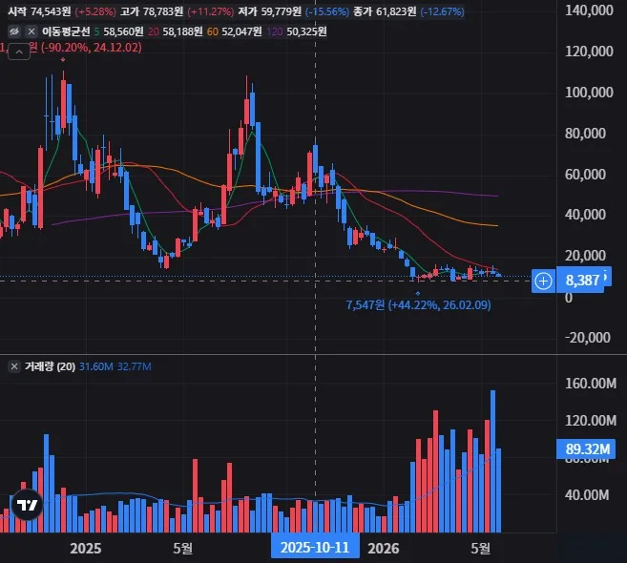Select the 종가 61,823원 close price text
The width and height of the screenshot is (627, 563).
tap(385, 11)
